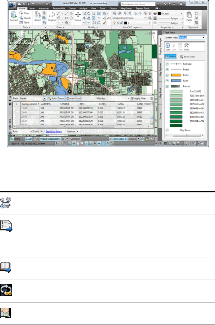Toggle Auto-Zoom in the Data Table

(56, 98)
